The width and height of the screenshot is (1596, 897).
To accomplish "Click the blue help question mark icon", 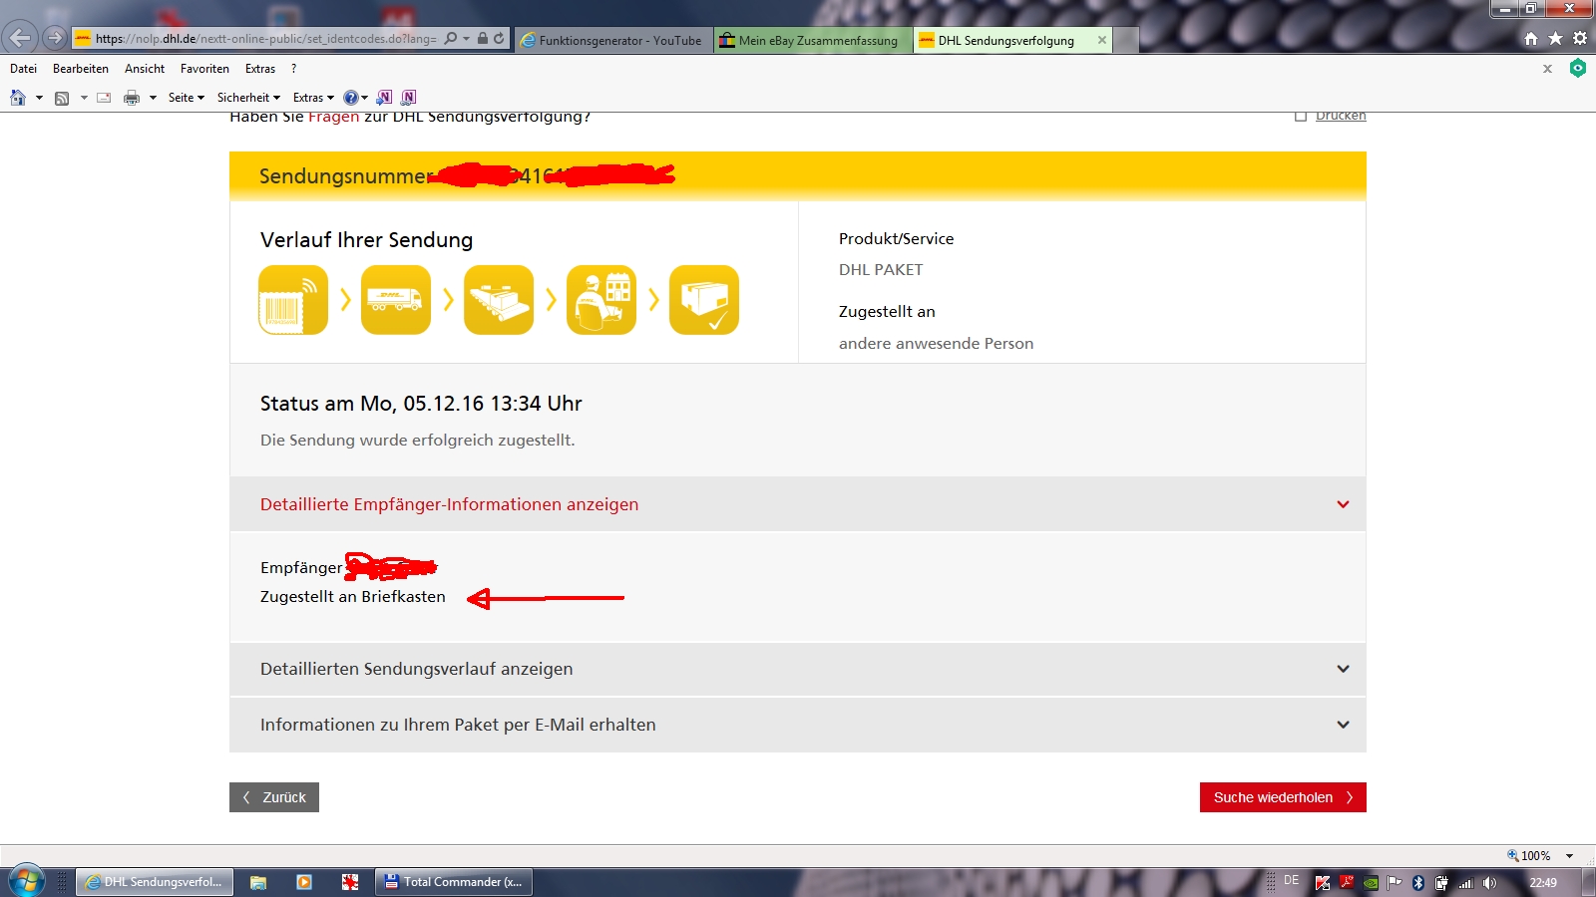I will tap(351, 98).
